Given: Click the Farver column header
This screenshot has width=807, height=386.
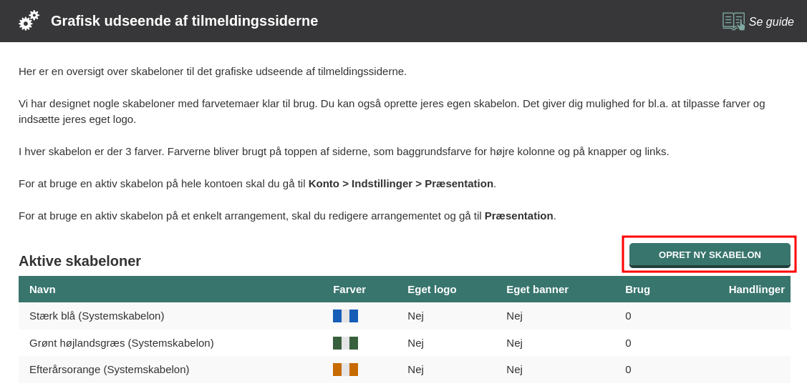Looking at the screenshot, I should coord(349,289).
